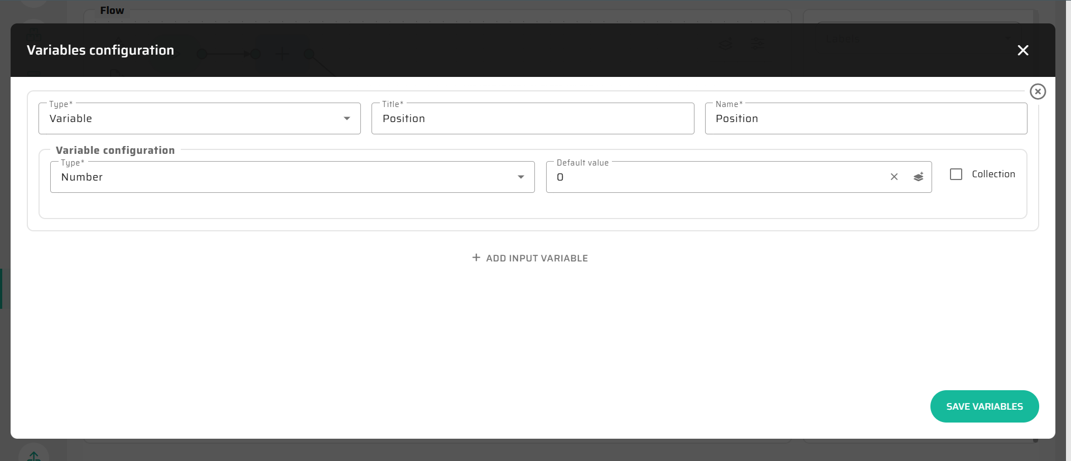Click the Collection checkbox label text
Viewport: 1071px width, 461px height.
(993, 174)
